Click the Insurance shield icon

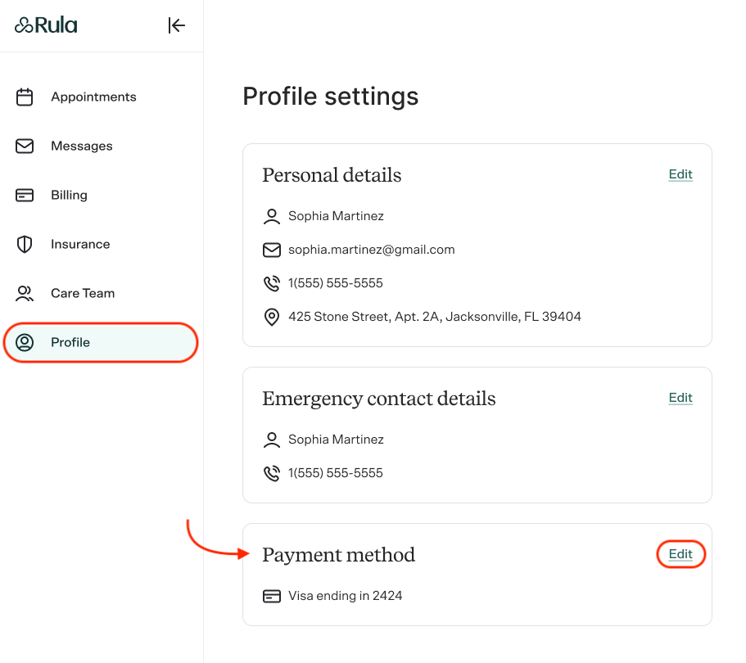click(x=25, y=244)
